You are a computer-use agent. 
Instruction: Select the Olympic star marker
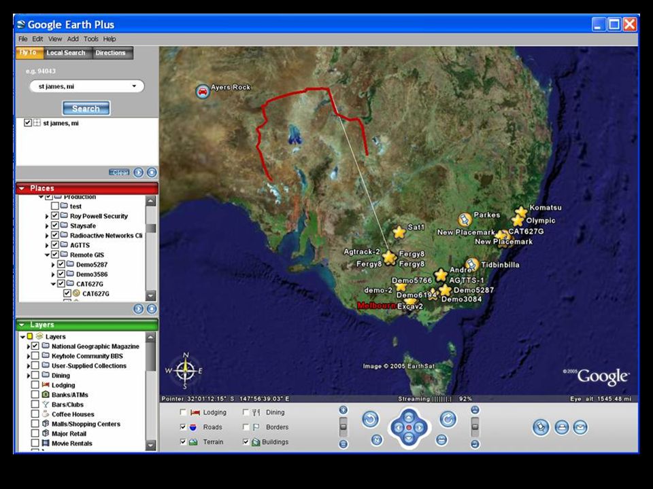tap(518, 221)
